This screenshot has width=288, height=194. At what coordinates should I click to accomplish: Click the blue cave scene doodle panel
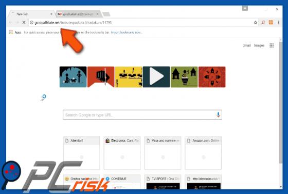(73, 77)
